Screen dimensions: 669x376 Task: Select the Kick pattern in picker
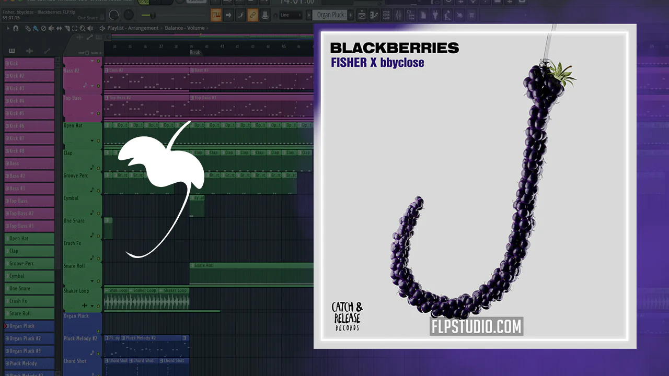[x=29, y=63]
